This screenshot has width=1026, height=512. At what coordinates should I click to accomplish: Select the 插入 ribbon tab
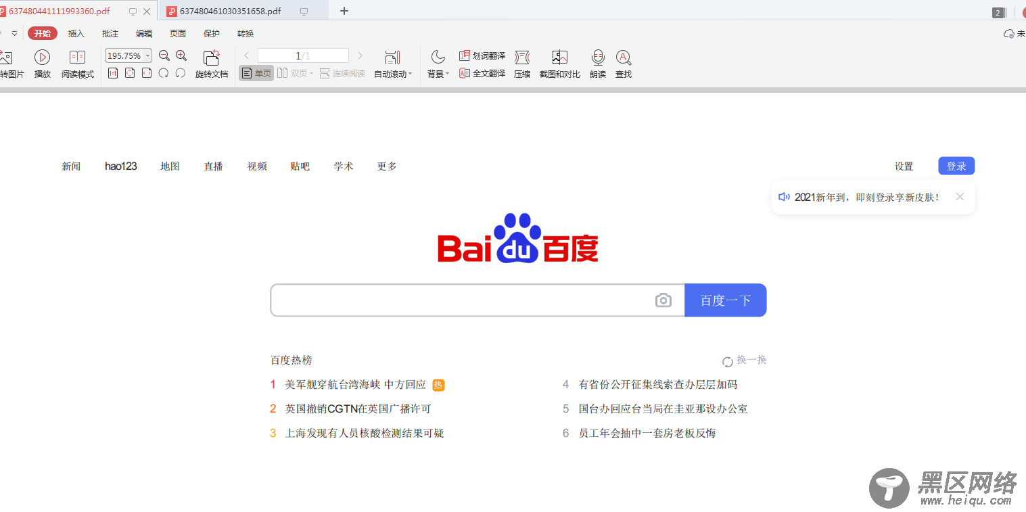click(x=76, y=33)
